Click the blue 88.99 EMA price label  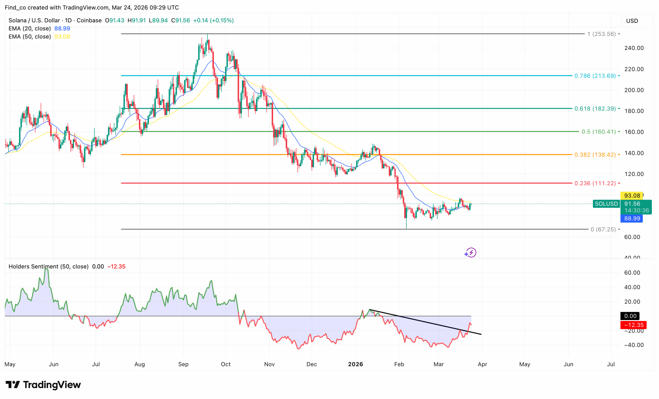[632, 218]
